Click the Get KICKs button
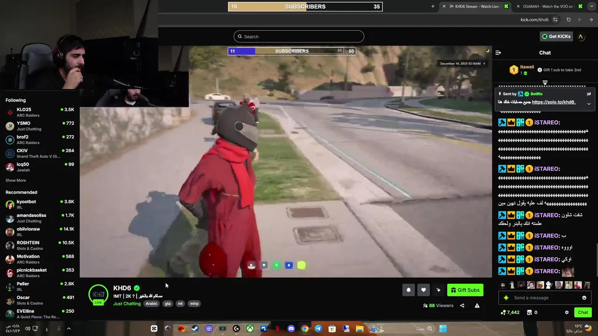 pos(556,36)
